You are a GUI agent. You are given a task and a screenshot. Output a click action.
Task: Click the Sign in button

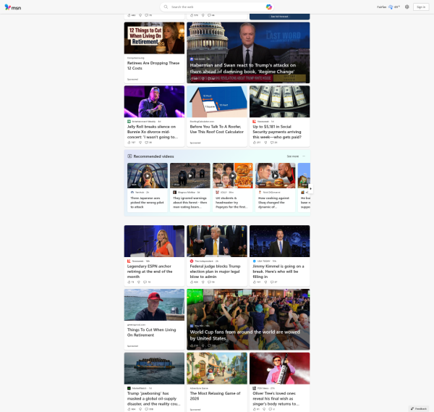pos(421,7)
